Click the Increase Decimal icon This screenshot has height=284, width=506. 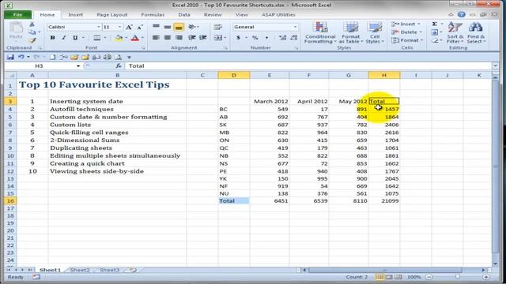pos(283,38)
